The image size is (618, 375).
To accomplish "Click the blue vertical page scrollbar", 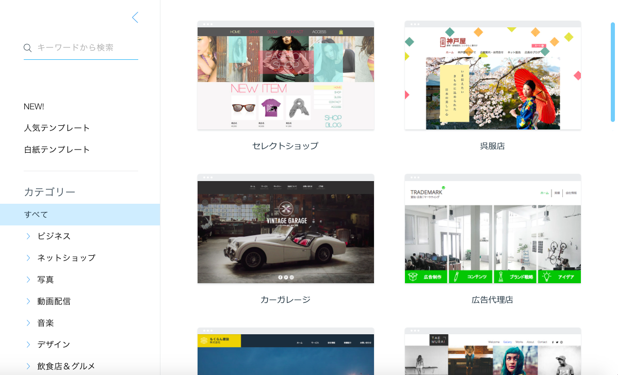I will coord(612,72).
